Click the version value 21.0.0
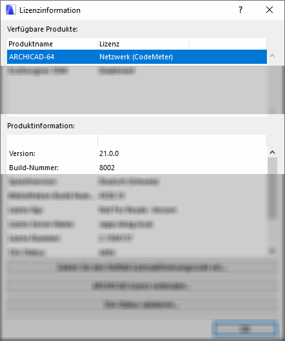This screenshot has width=285, height=341. pyautogui.click(x=109, y=153)
